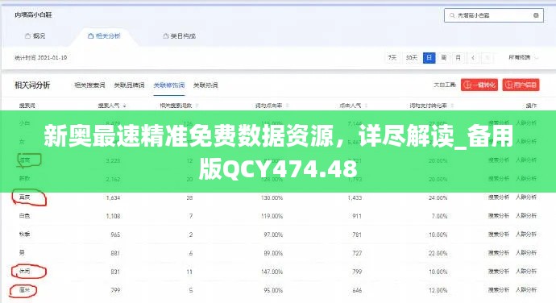Focus the keyword search input field
The height and width of the screenshot is (303, 556).
[x=494, y=15]
